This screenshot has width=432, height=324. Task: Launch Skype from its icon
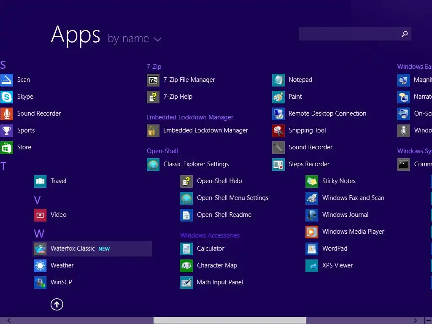7,97
